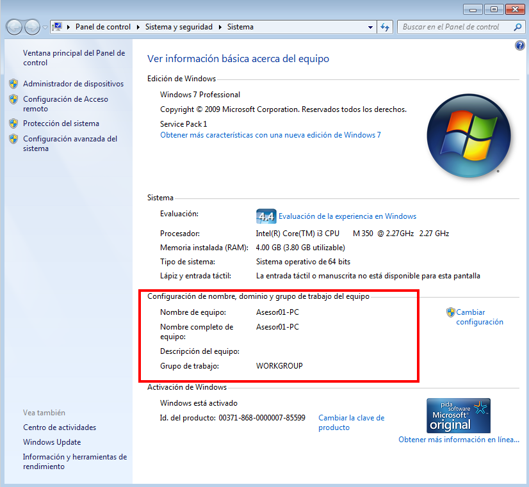This screenshot has height=487, width=529.
Task: Expand the arrow after Sistema y seguridad
Action: 220,27
